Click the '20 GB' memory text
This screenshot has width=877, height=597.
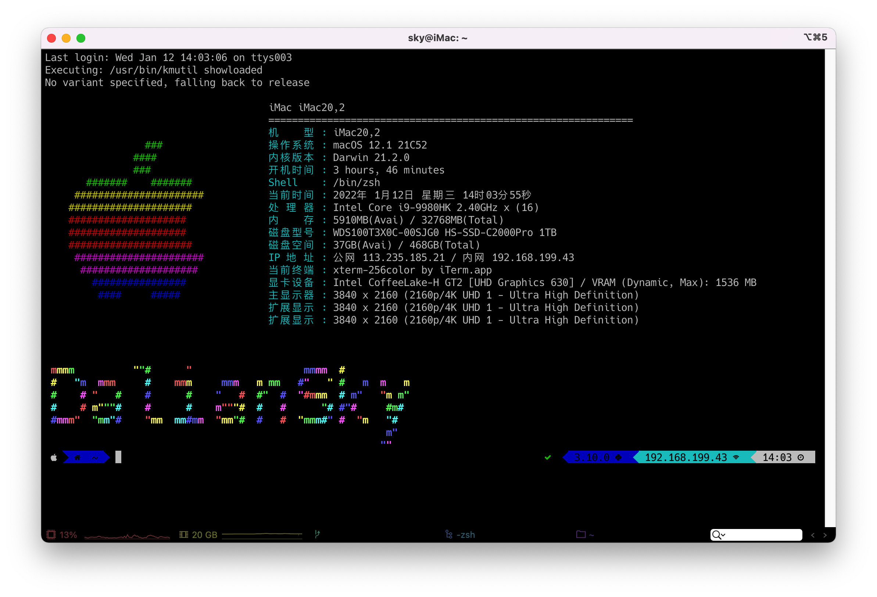[204, 535]
